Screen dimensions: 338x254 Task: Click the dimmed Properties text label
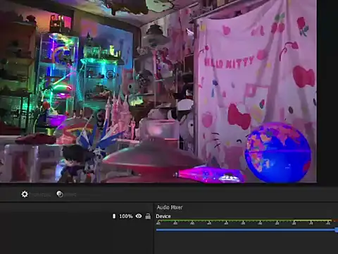coord(41,195)
